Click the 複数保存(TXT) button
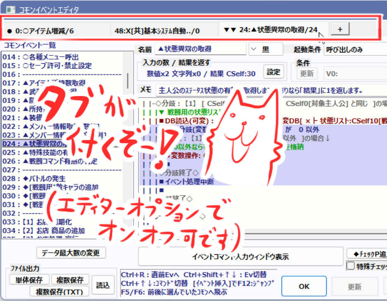387x301 pixels. tap(59, 291)
